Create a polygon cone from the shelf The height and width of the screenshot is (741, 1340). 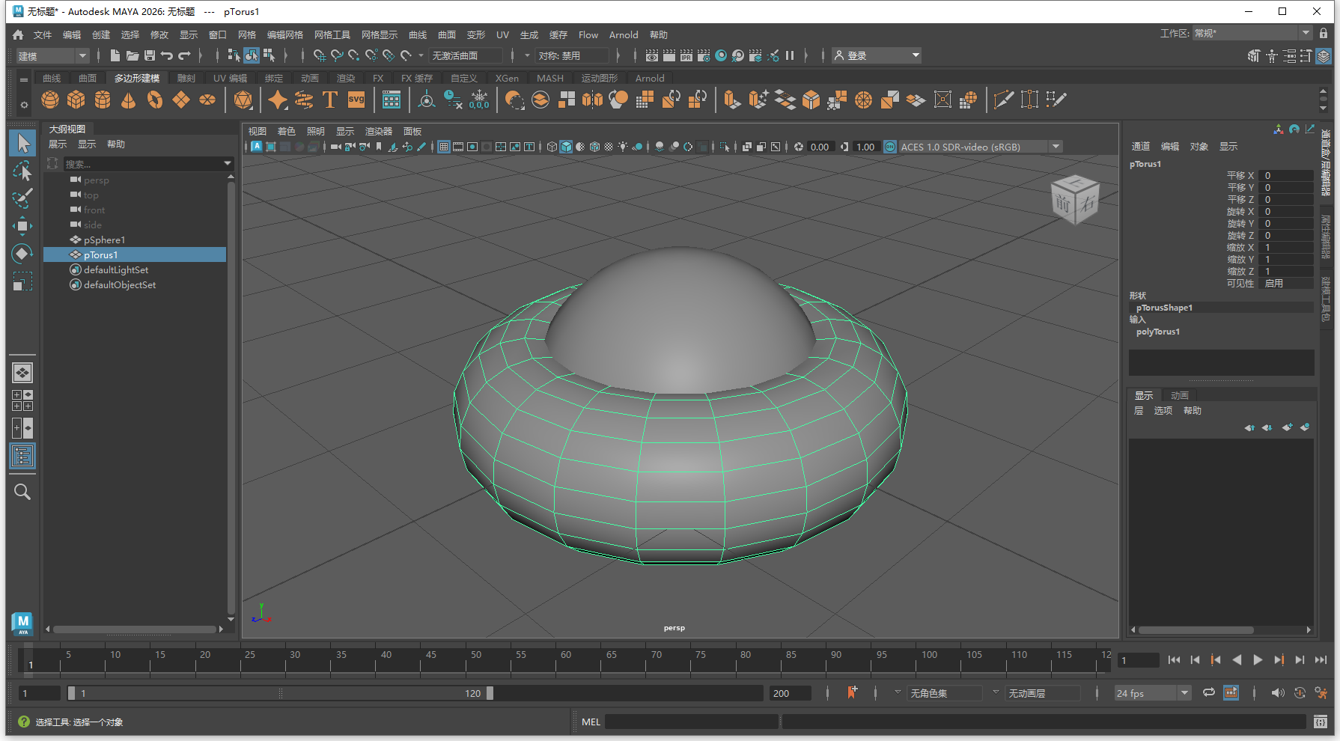coord(129,100)
